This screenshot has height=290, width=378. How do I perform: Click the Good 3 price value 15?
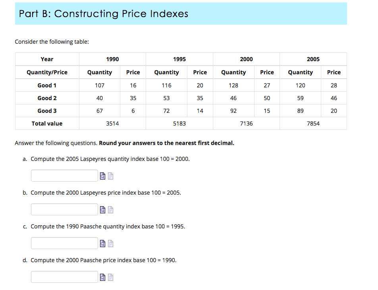[x=266, y=110]
